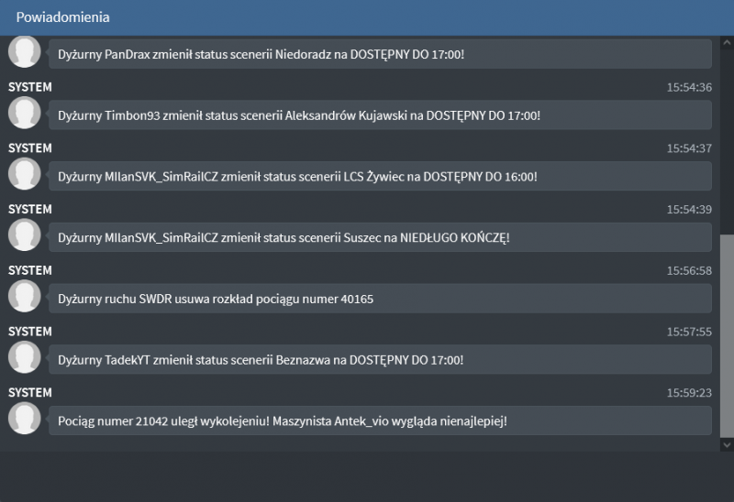The height and width of the screenshot is (502, 734).
Task: Click the 15:56:58 timestamp
Action: point(689,270)
